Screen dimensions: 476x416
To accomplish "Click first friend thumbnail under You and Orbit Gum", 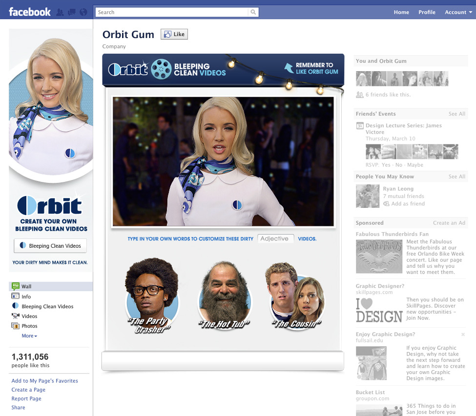I will [x=363, y=79].
